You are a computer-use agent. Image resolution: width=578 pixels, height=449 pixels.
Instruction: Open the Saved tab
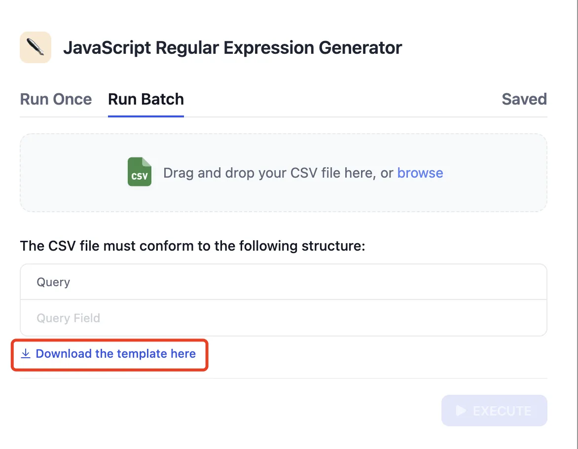tap(524, 99)
